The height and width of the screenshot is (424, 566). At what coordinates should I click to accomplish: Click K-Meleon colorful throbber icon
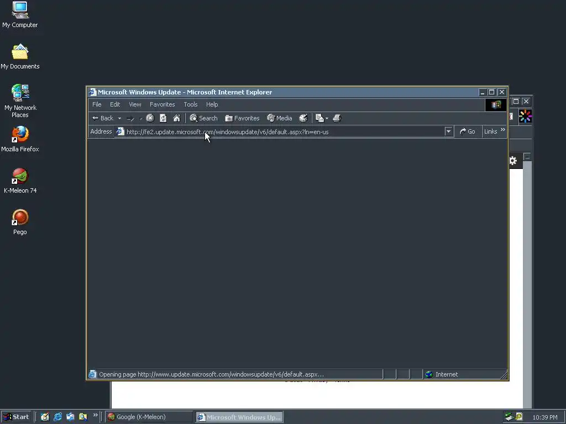[525, 116]
